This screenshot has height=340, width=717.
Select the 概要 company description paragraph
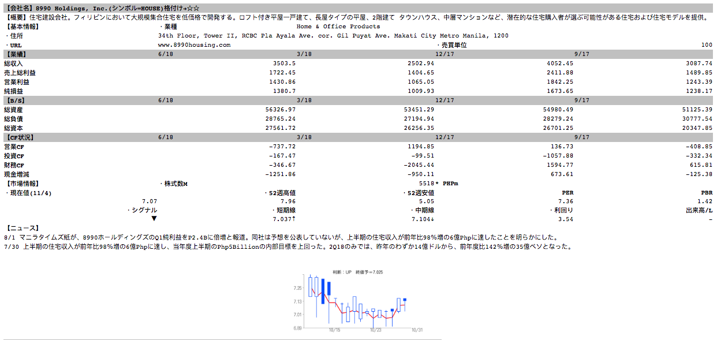point(357,17)
